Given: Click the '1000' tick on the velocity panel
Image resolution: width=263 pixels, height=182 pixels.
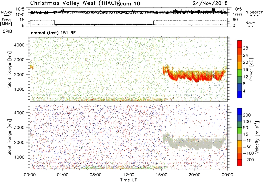Looking at the screenshot, I should point(19,157).
